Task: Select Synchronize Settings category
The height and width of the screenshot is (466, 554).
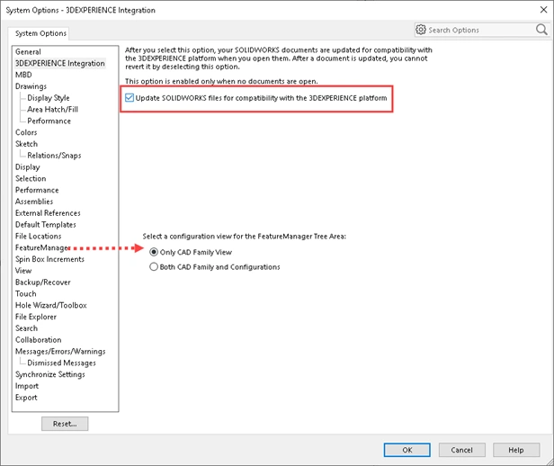Action: coord(49,374)
